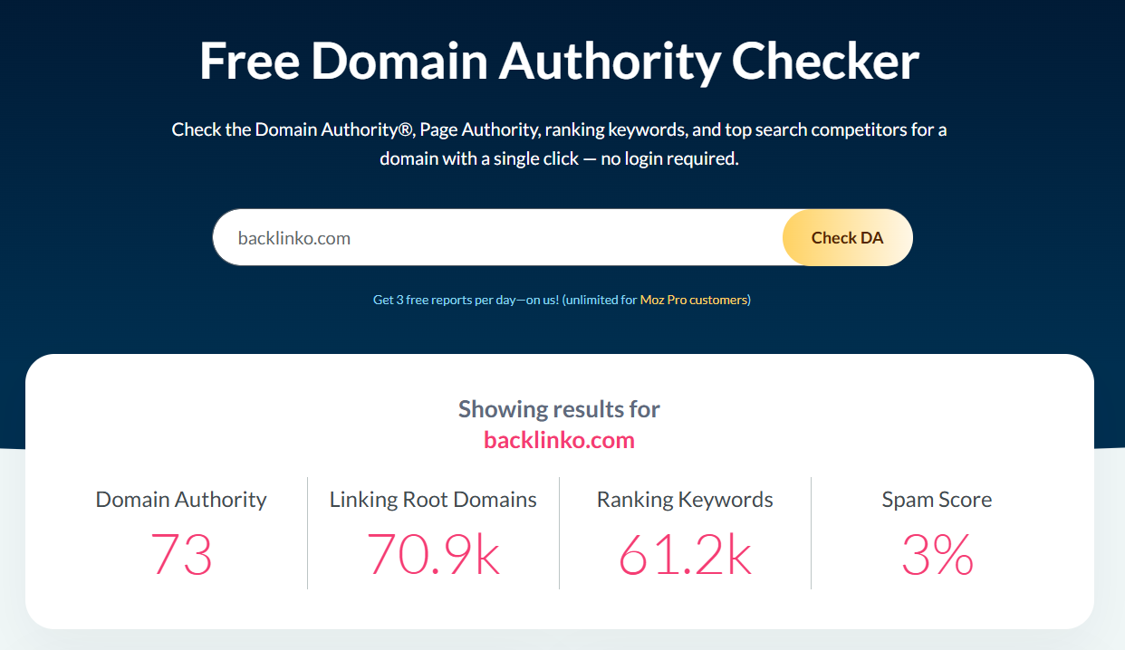Click the backlinko.com result domain text
1125x650 pixels.
point(559,440)
